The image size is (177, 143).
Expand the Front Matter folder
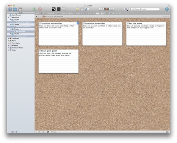9,43
